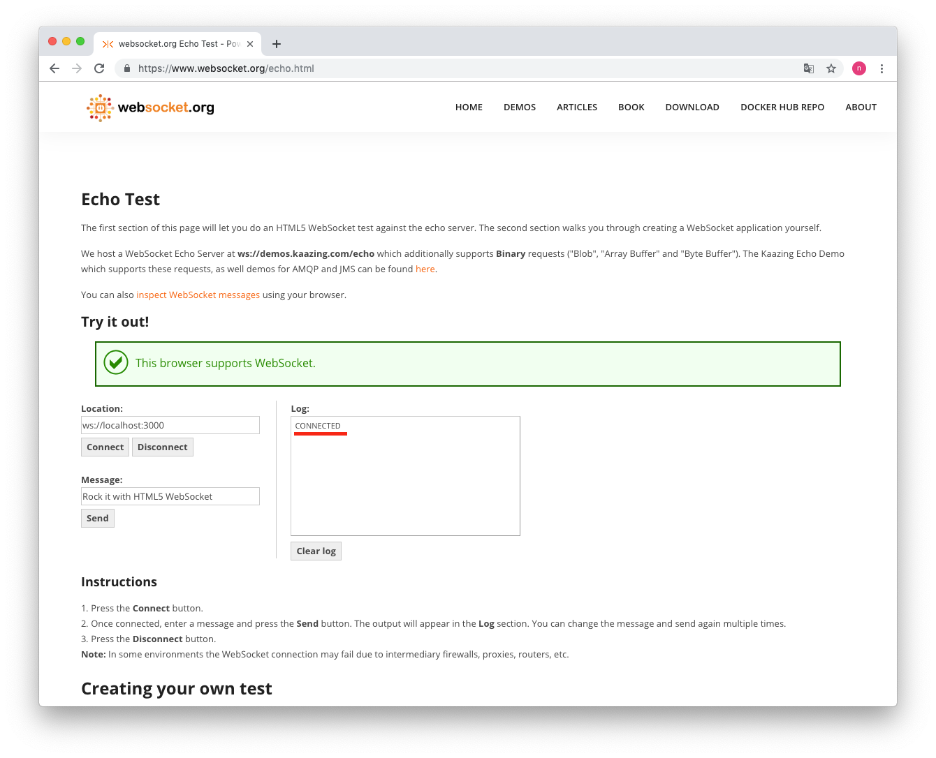Viewport: 936px width, 758px height.
Task: Open the pink profile avatar
Action: [859, 68]
